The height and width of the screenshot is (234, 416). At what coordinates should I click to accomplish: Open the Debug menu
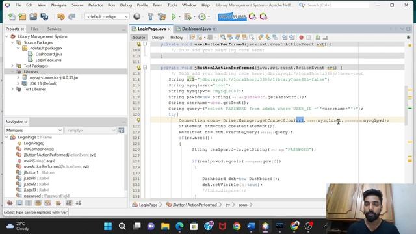coord(126,5)
